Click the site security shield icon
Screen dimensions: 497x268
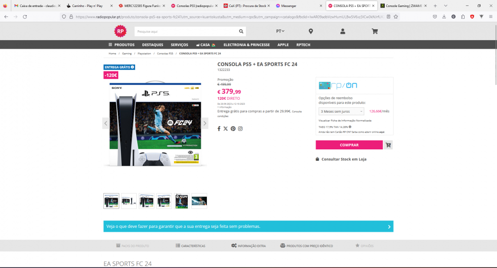[x=64, y=17]
